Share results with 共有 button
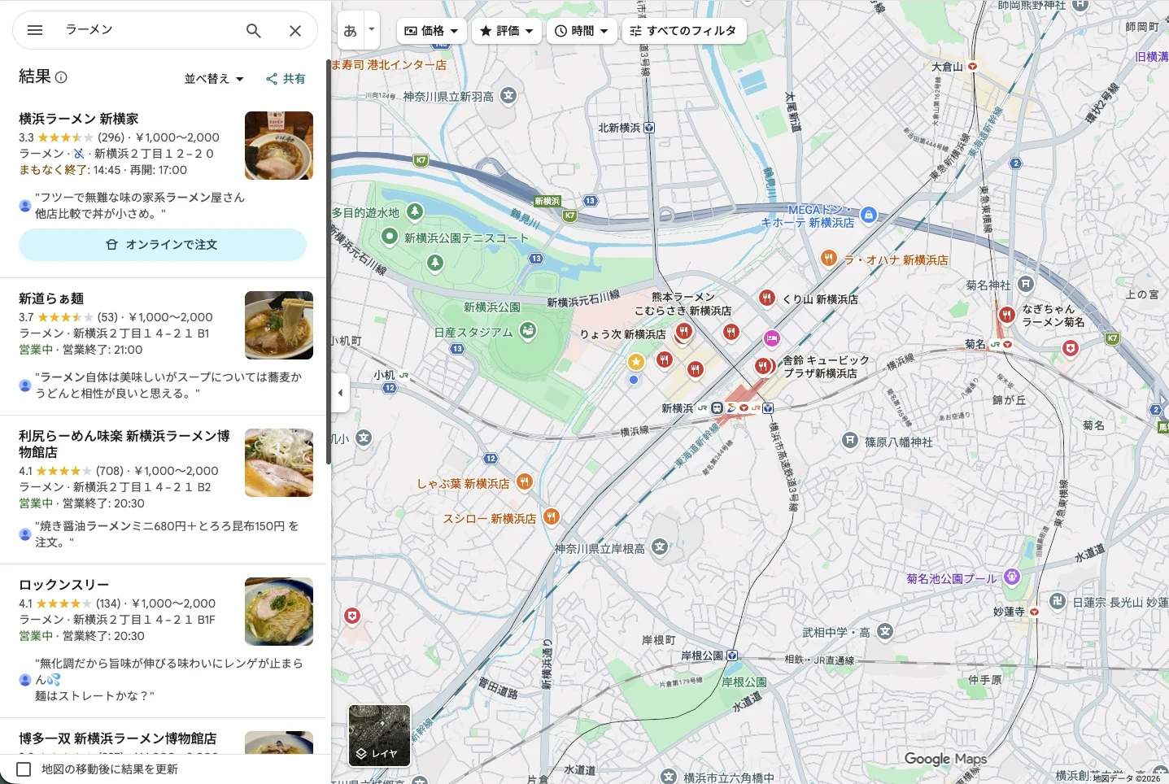 [x=286, y=79]
